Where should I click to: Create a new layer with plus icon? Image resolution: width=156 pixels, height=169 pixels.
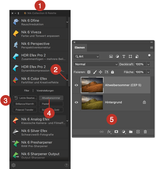tap(138, 132)
